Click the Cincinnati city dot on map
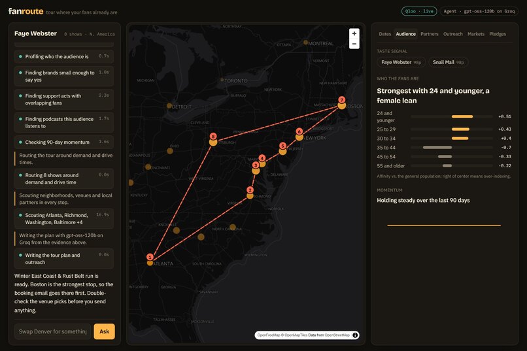Viewport: 527px width, 351px height. (x=148, y=167)
